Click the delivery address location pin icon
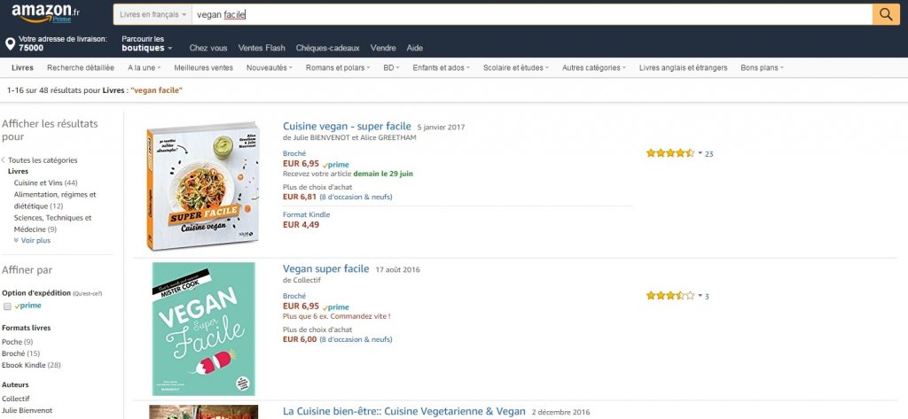This screenshot has width=908, height=419. [x=10, y=44]
